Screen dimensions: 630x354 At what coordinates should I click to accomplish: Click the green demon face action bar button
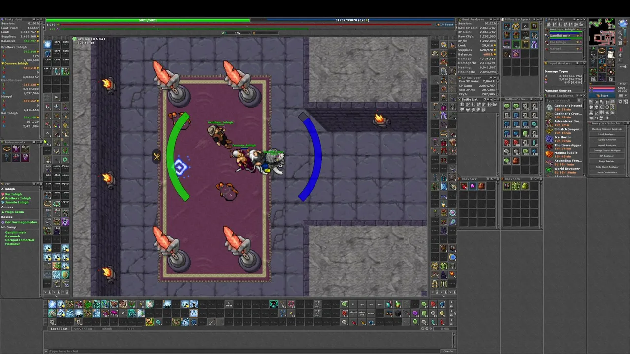(x=273, y=304)
